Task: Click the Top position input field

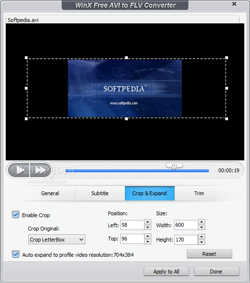Action: [132, 239]
